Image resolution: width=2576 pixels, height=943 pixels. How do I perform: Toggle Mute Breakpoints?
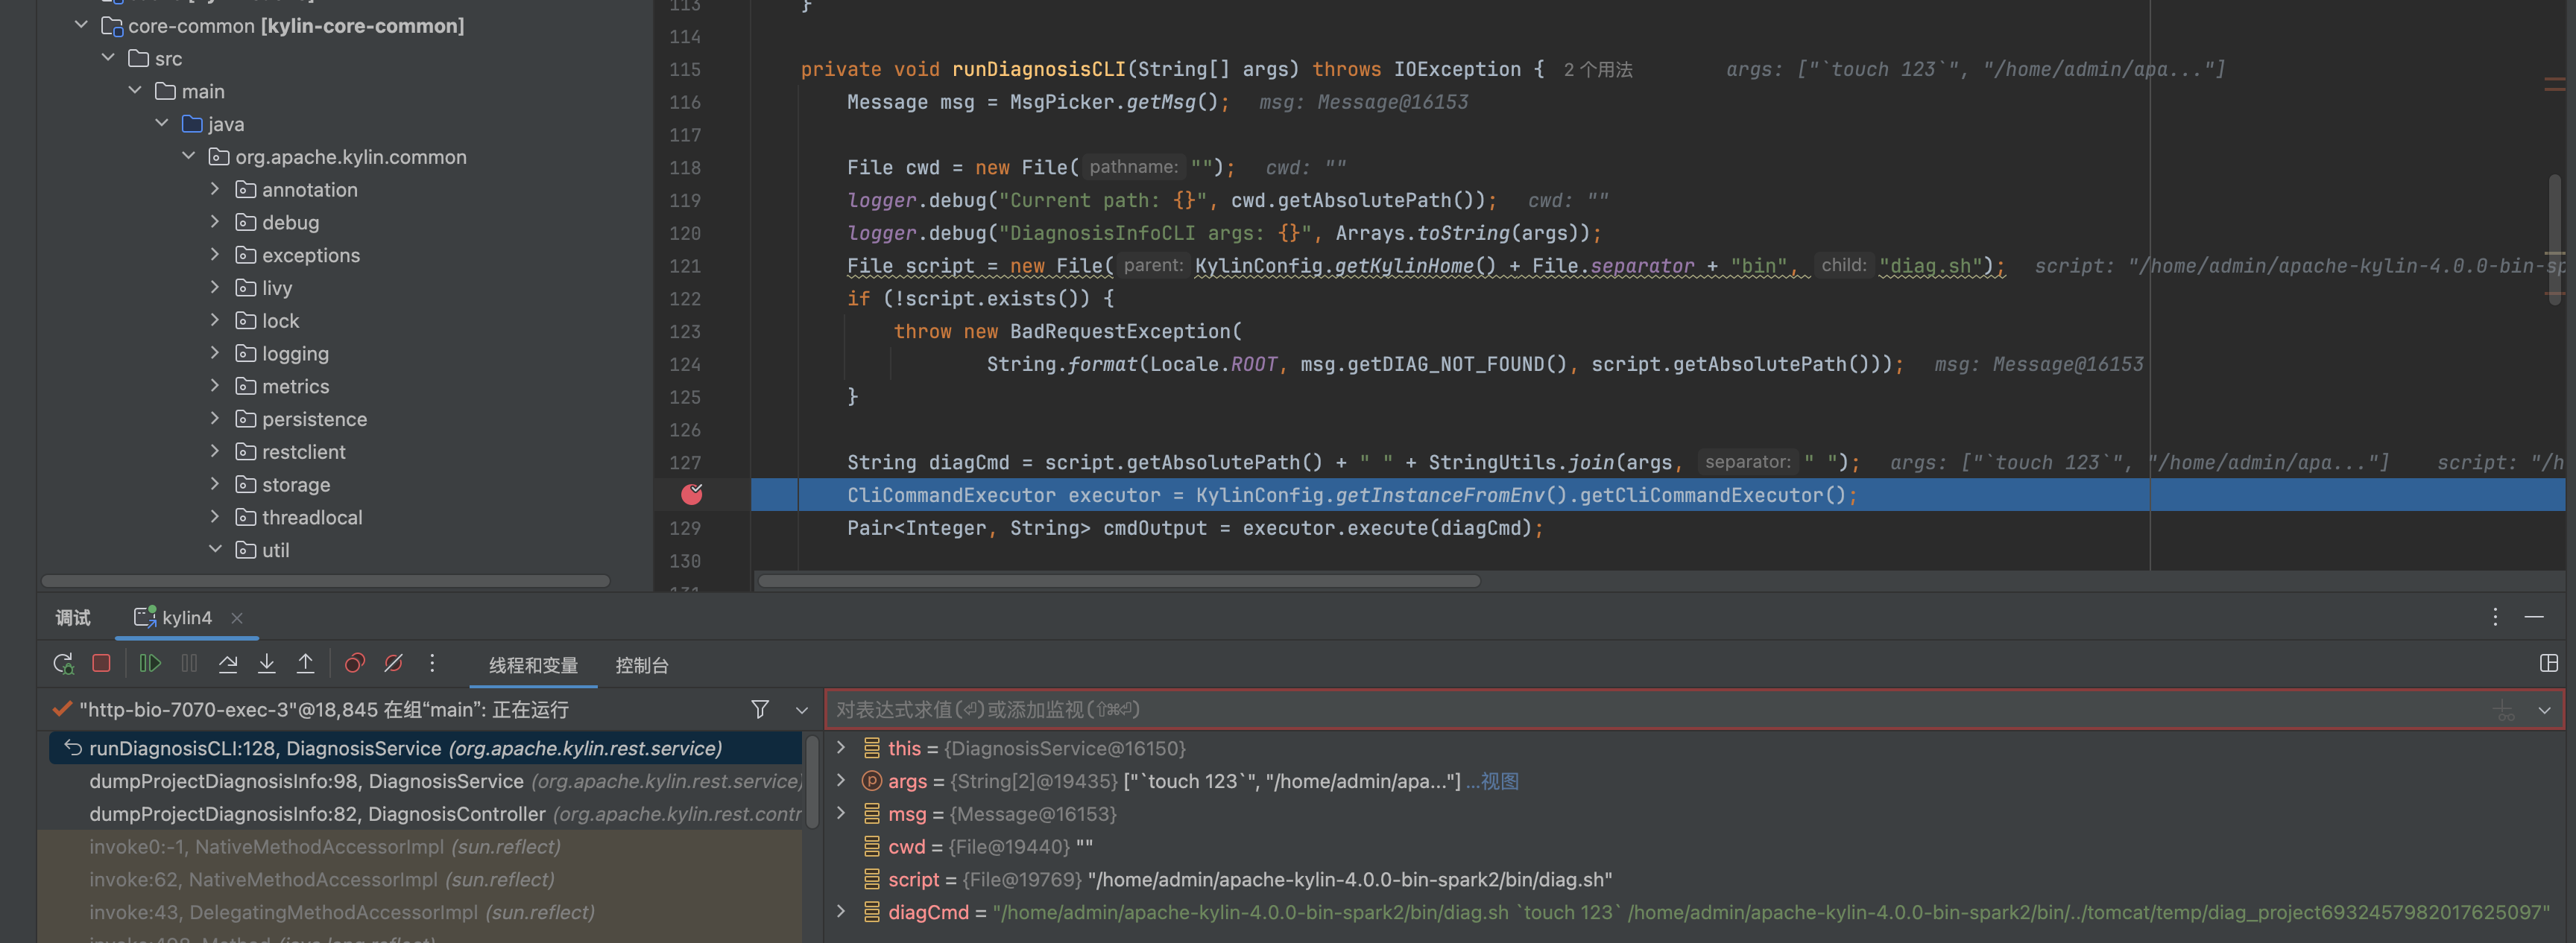coord(394,663)
